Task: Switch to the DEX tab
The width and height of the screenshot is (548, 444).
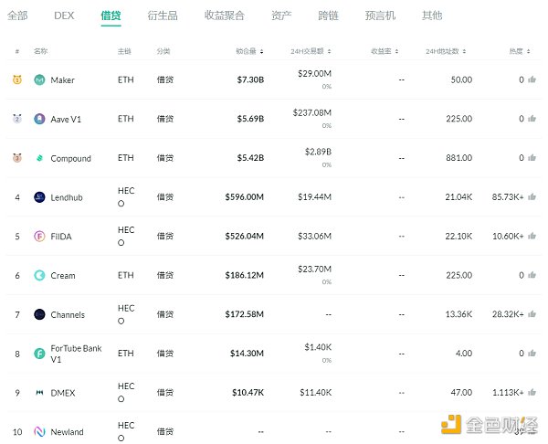Action: (64, 16)
